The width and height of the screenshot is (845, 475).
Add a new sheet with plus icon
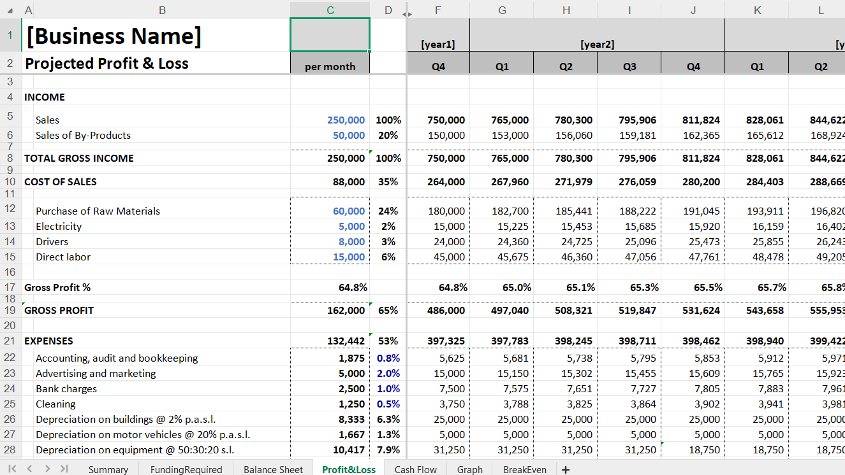click(x=565, y=469)
